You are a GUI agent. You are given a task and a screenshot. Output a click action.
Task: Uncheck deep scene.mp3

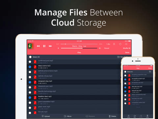click(x=30, y=67)
